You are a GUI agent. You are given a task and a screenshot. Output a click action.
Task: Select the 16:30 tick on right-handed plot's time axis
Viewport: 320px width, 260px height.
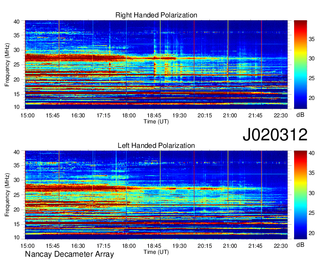[x=78, y=115]
